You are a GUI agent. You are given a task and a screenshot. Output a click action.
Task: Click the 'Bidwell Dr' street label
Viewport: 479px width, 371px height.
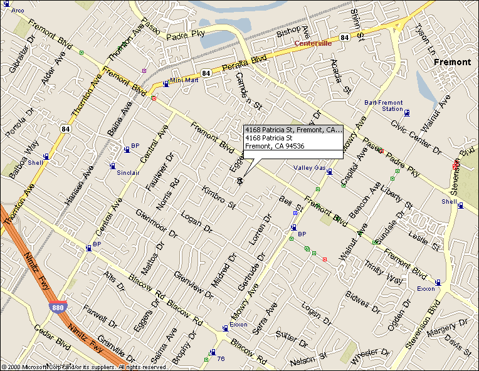pyautogui.click(x=363, y=303)
